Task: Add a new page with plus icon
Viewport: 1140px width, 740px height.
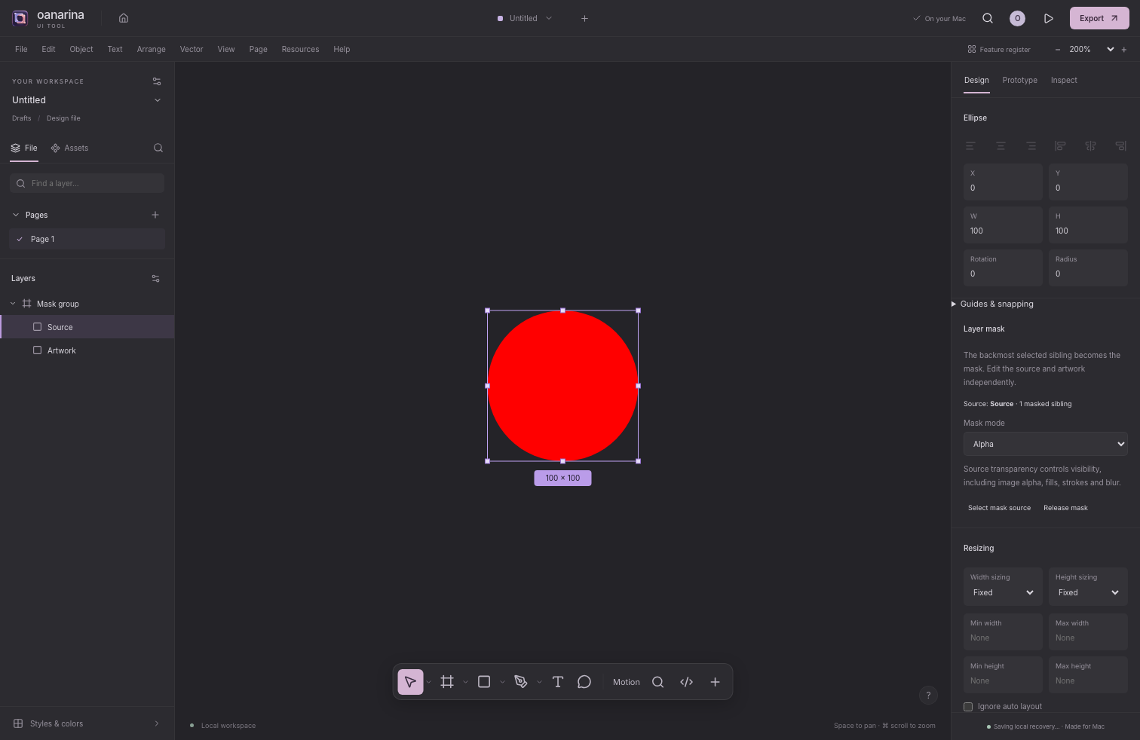Action: point(155,215)
